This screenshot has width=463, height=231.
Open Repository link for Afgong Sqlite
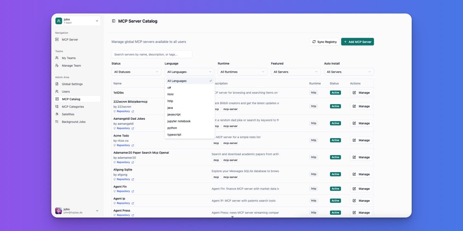tap(124, 179)
